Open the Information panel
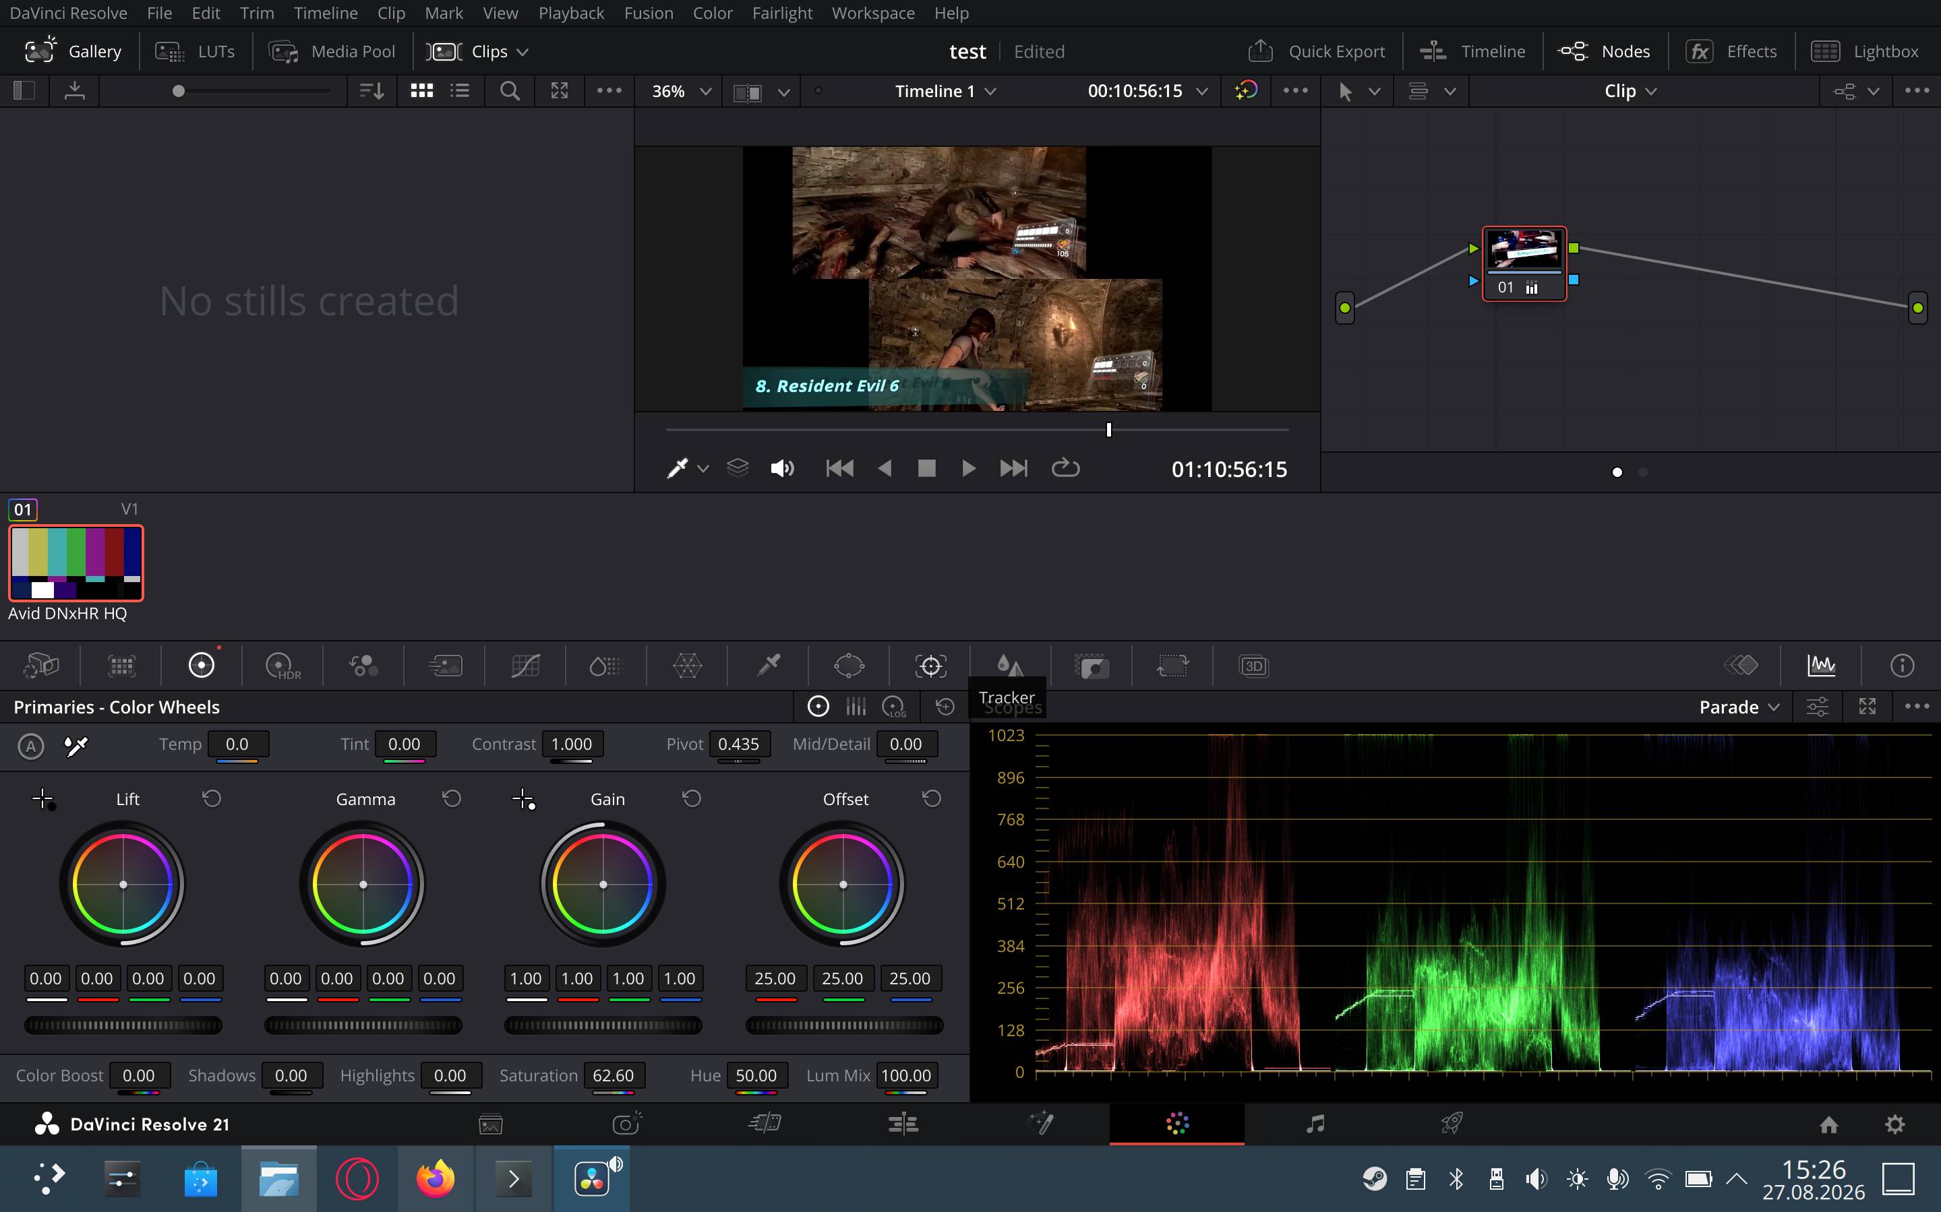Viewport: 1941px width, 1212px height. (x=1903, y=666)
